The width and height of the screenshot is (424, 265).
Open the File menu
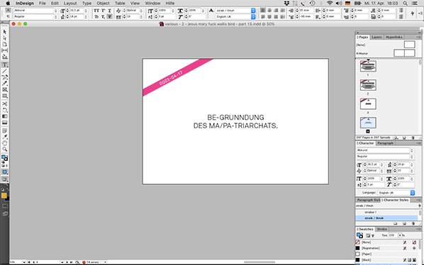tap(42, 4)
